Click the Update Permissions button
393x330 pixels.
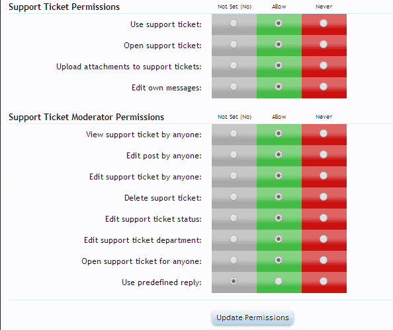(252, 317)
